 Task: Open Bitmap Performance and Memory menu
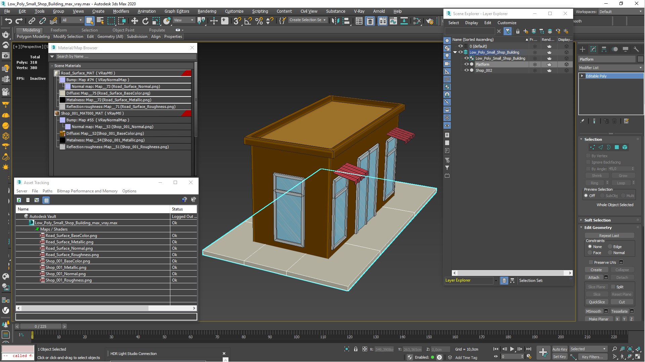click(87, 191)
